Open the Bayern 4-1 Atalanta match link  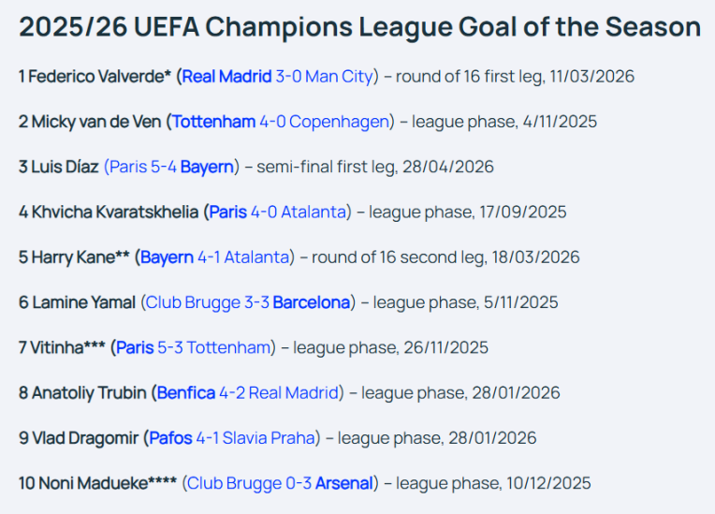(214, 257)
